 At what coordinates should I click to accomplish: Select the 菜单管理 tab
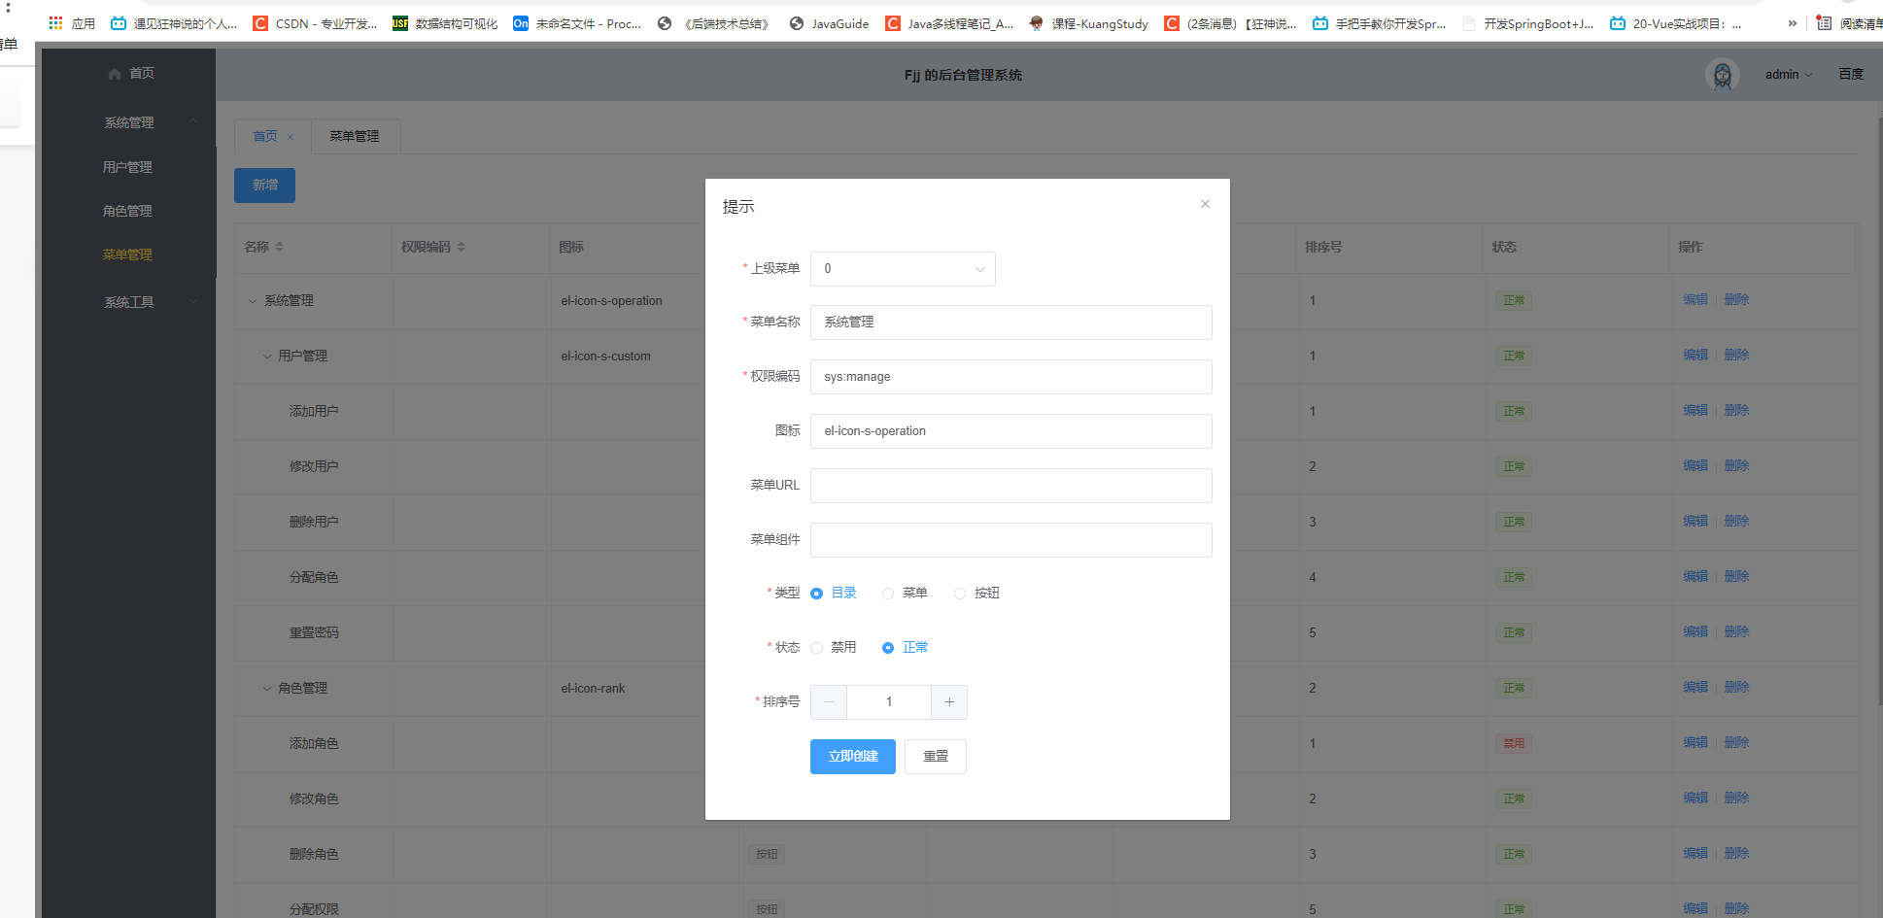coord(356,136)
